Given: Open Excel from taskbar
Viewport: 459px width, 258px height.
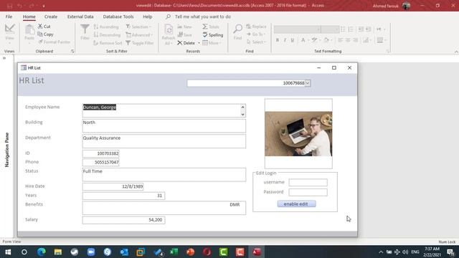Looking at the screenshot, I should 174,252.
